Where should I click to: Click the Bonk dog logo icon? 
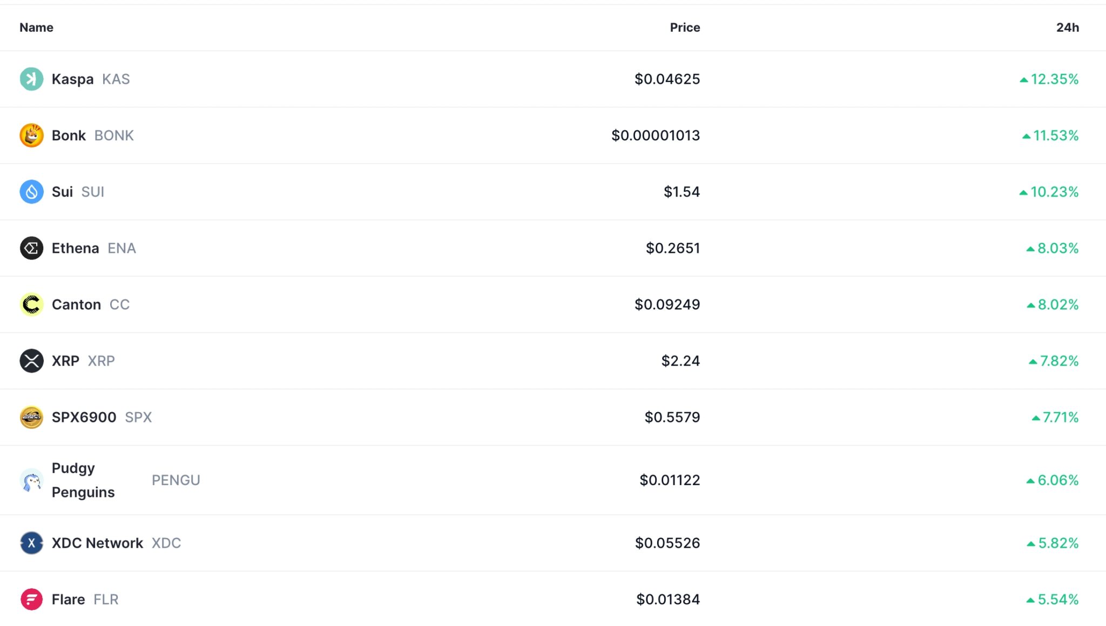pyautogui.click(x=31, y=135)
